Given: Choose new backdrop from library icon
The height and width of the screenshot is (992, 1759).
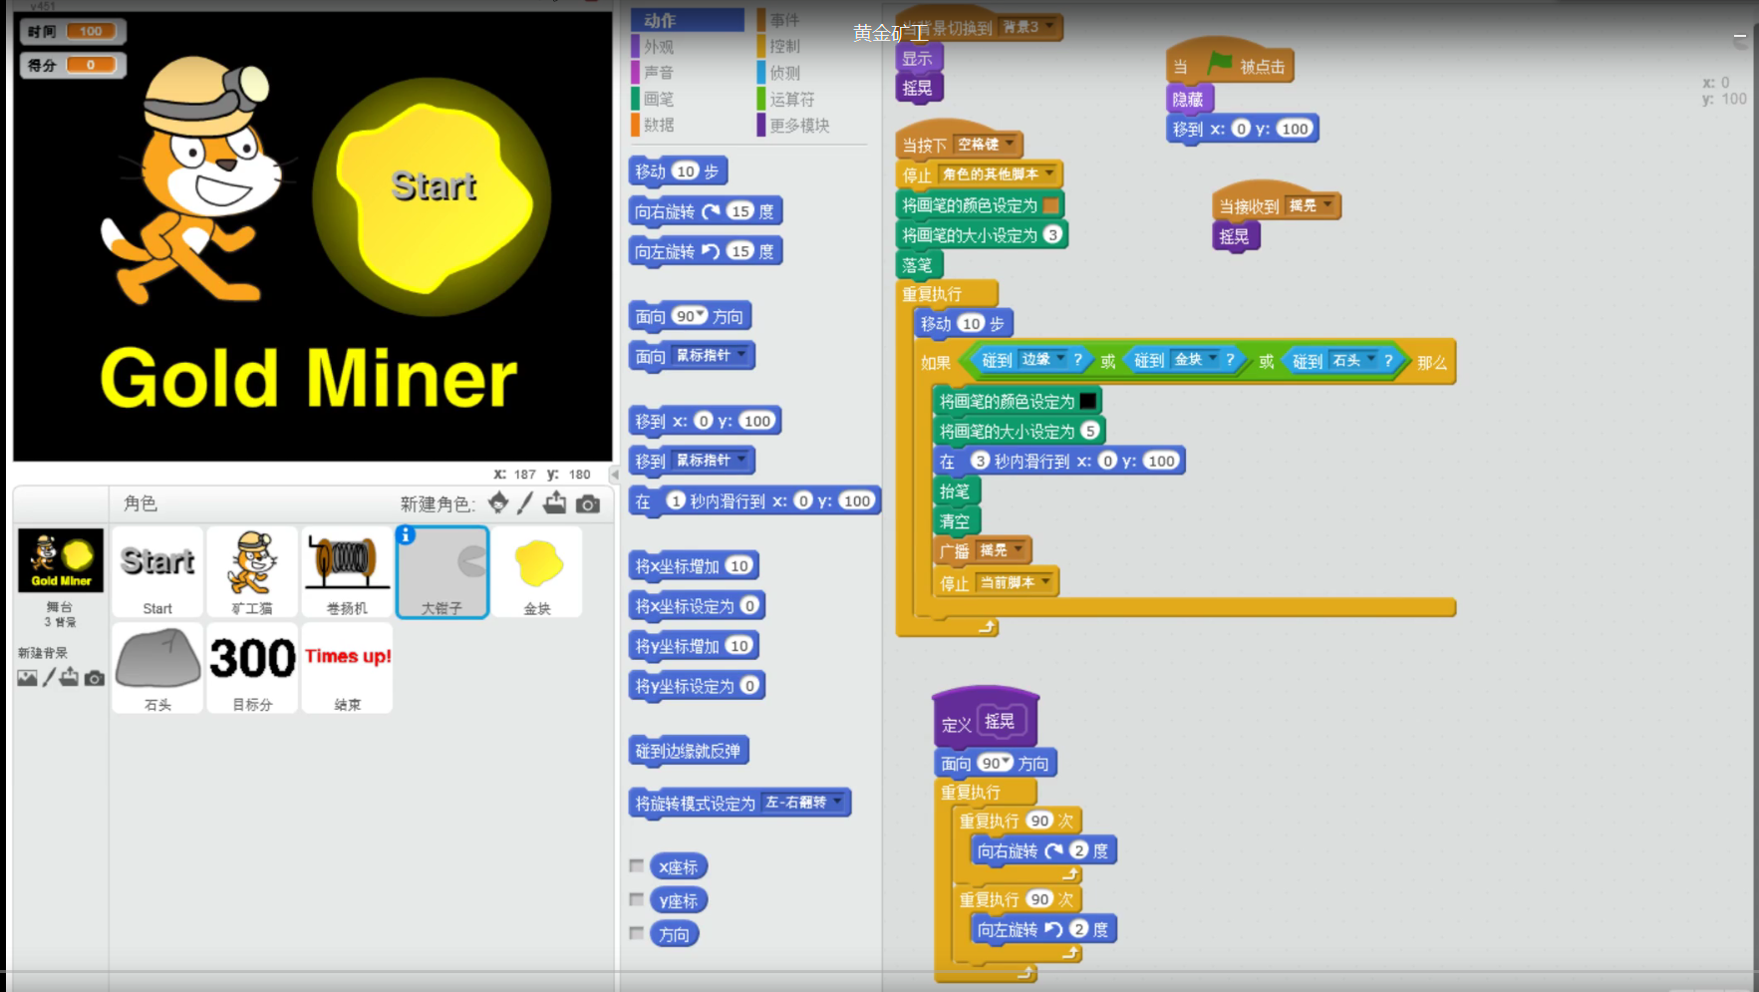Looking at the screenshot, I should (27, 678).
